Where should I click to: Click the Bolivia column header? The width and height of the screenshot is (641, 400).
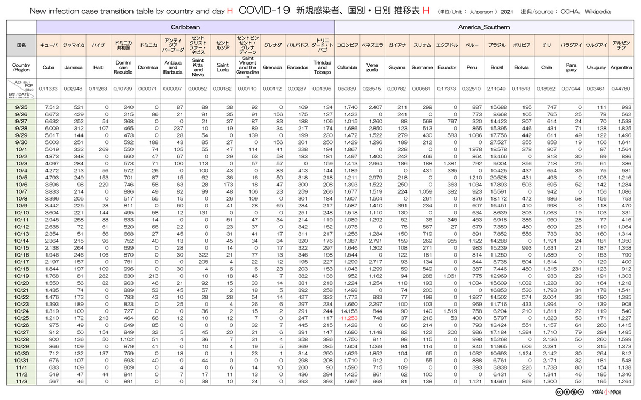(x=521, y=68)
